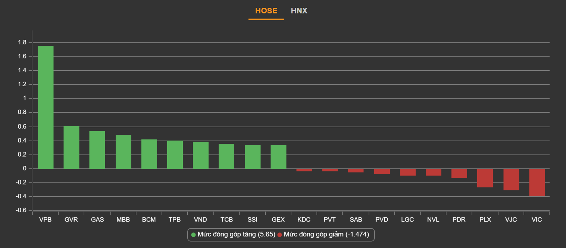Click the red legend circle marker
Viewport: 566px width, 248px height.
(x=280, y=235)
